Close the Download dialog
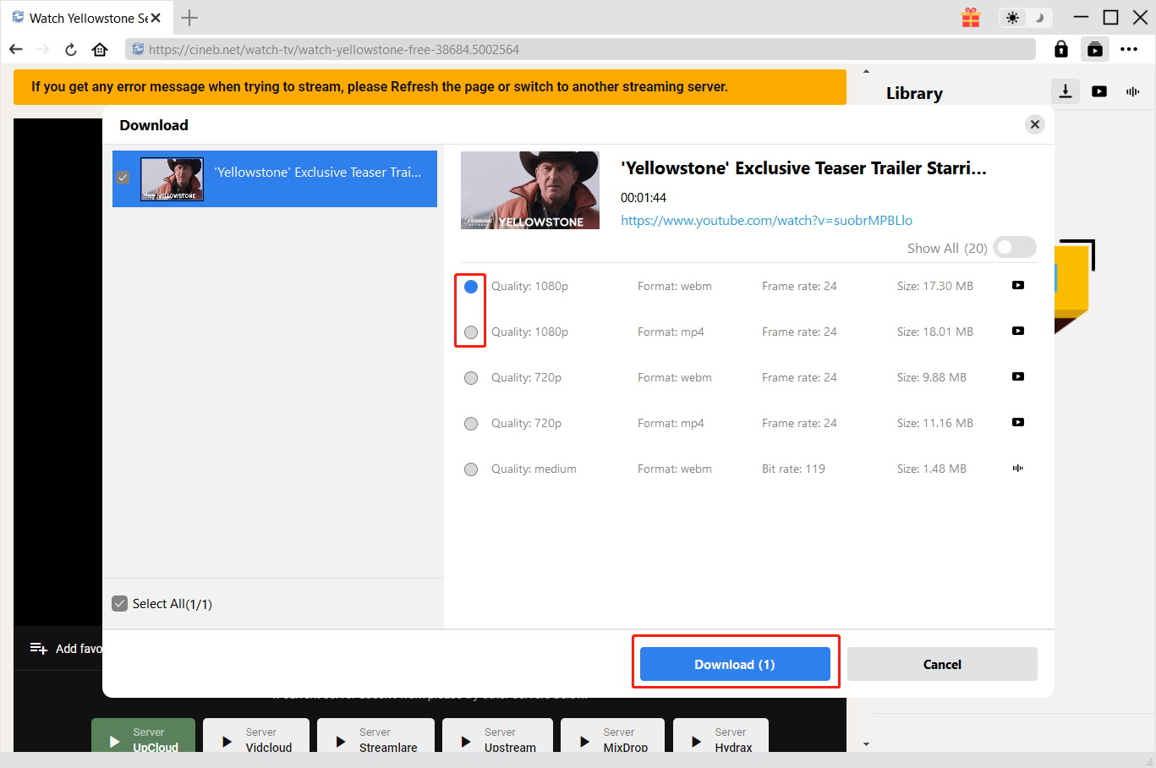The image size is (1156, 768). click(1034, 124)
